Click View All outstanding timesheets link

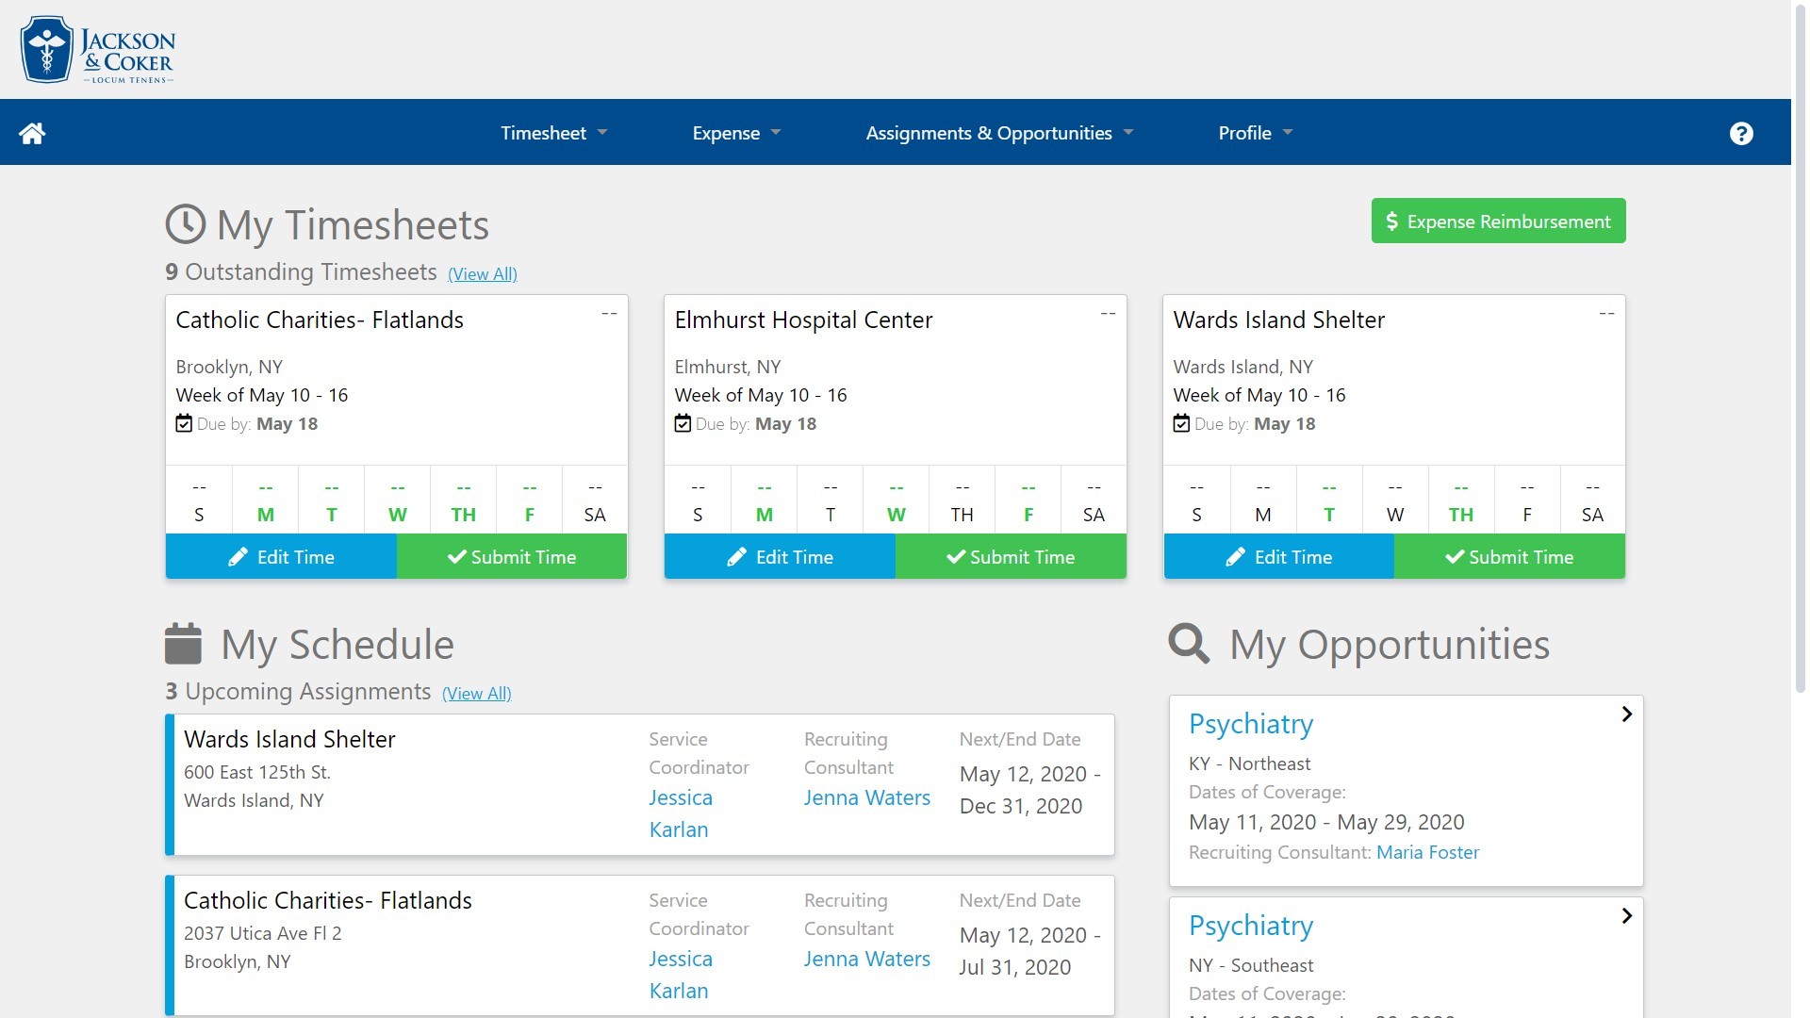(x=482, y=273)
